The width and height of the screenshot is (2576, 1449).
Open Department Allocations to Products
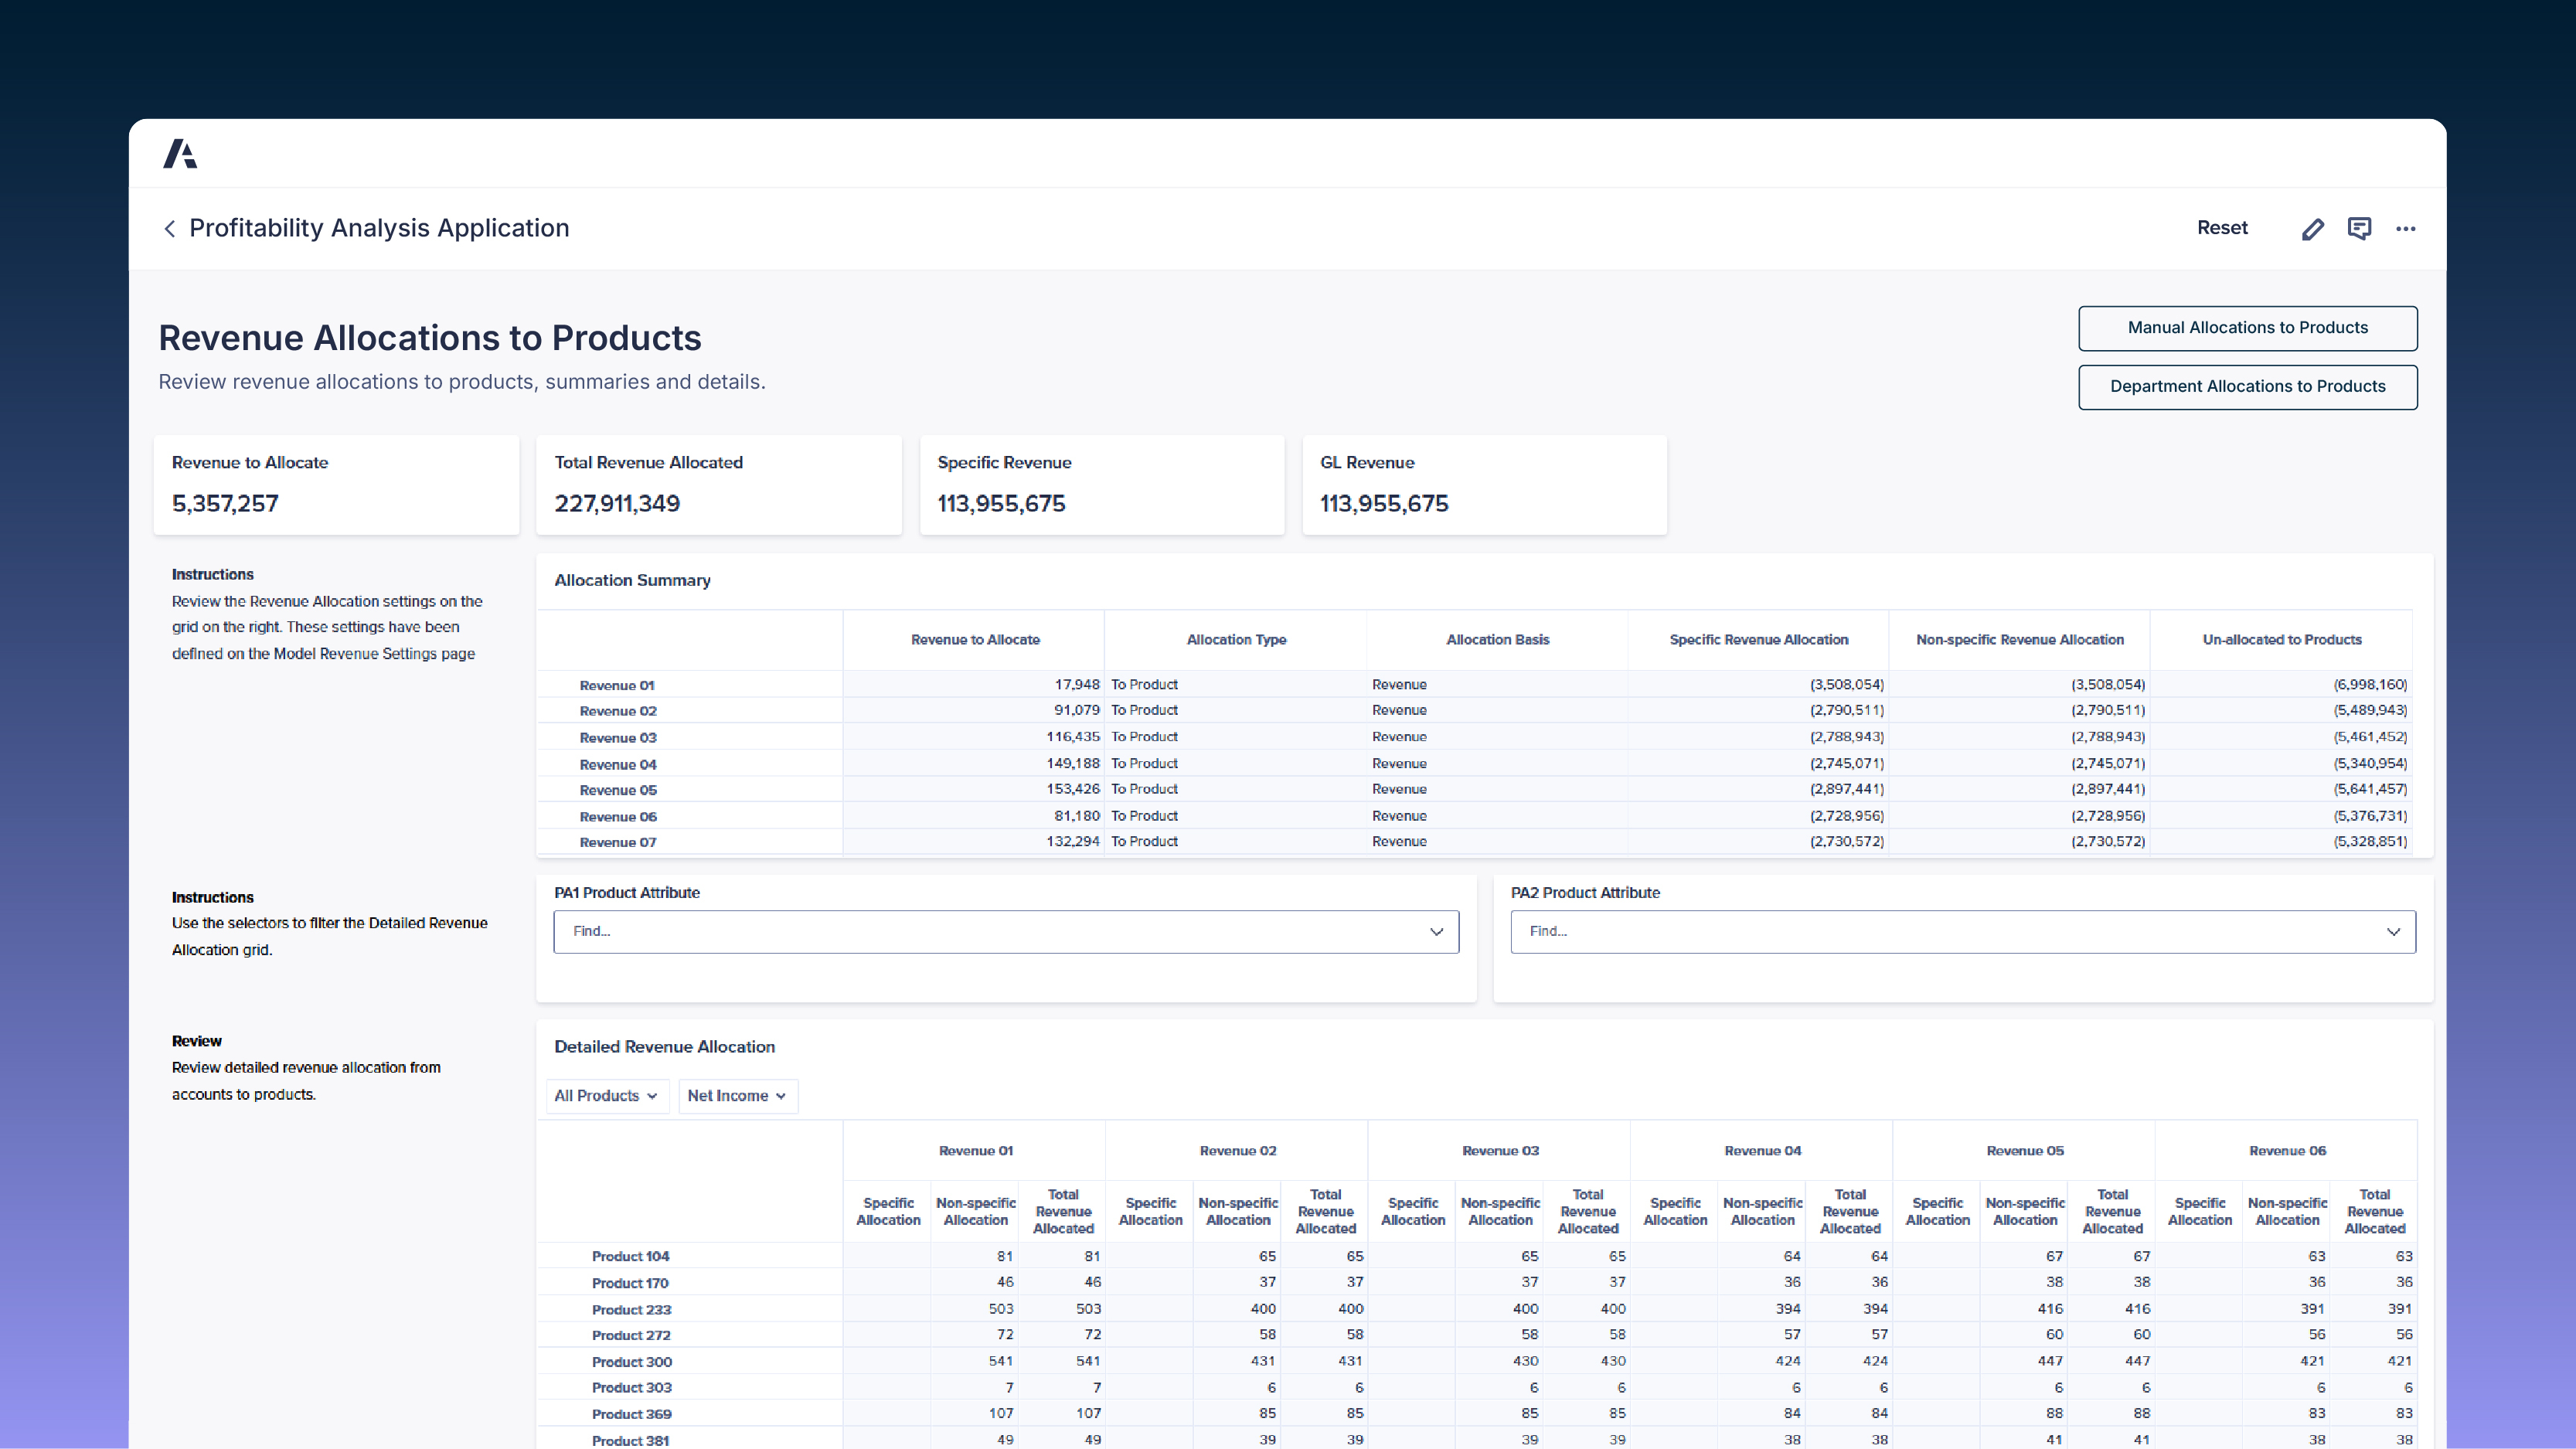click(x=2247, y=387)
